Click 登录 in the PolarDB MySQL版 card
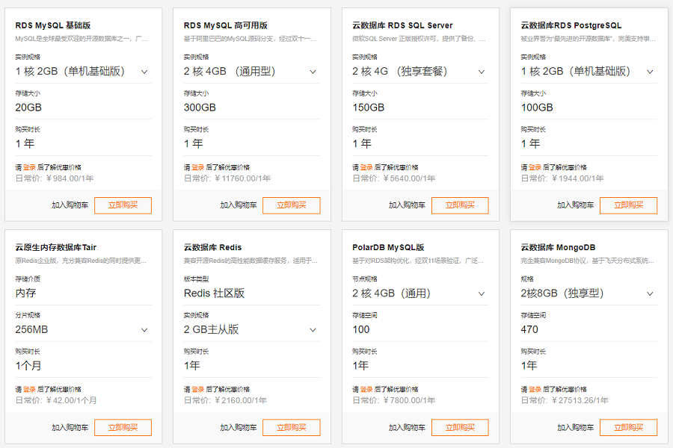673x448 pixels. pyautogui.click(x=366, y=389)
